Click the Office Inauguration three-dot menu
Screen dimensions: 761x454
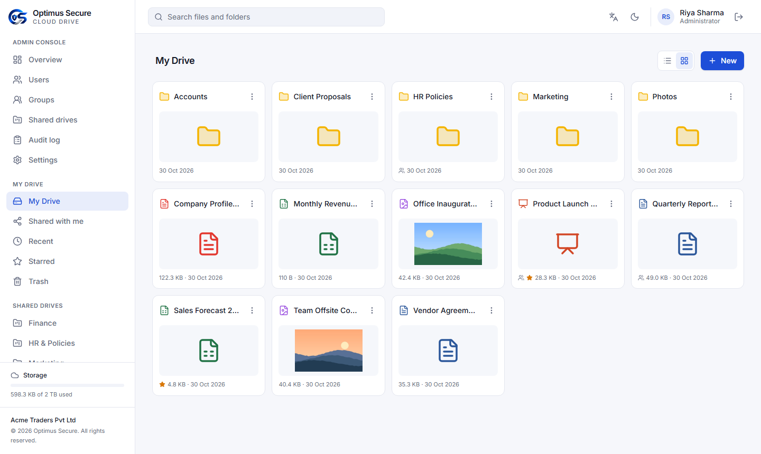[x=491, y=204]
